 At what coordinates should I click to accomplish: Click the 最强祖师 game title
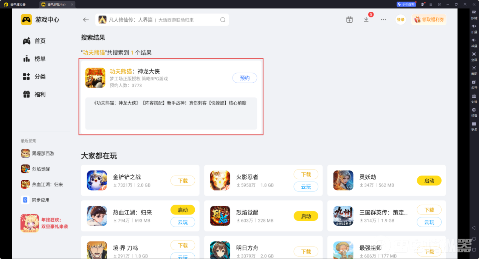[370, 248]
